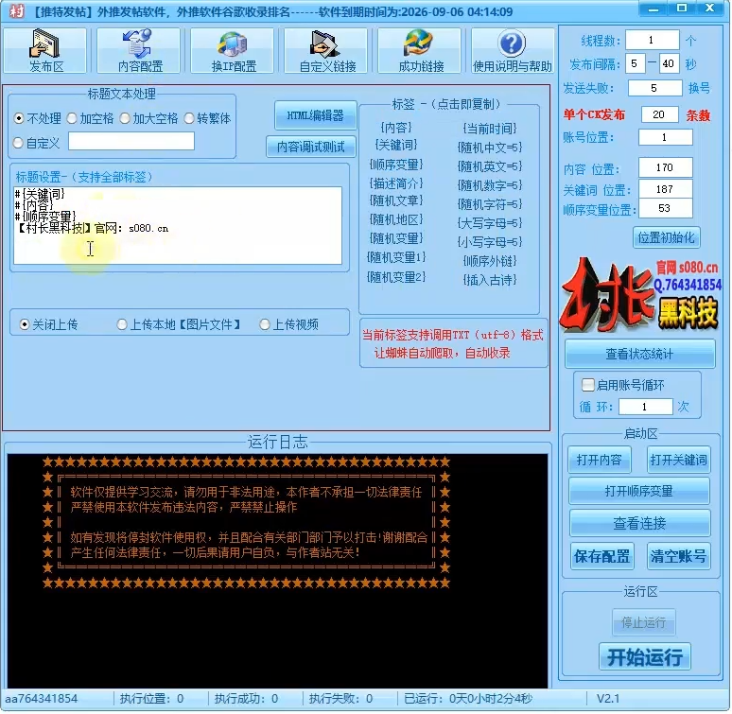Copy the {随机字符=5} tag
732x714 pixels.
click(490, 204)
